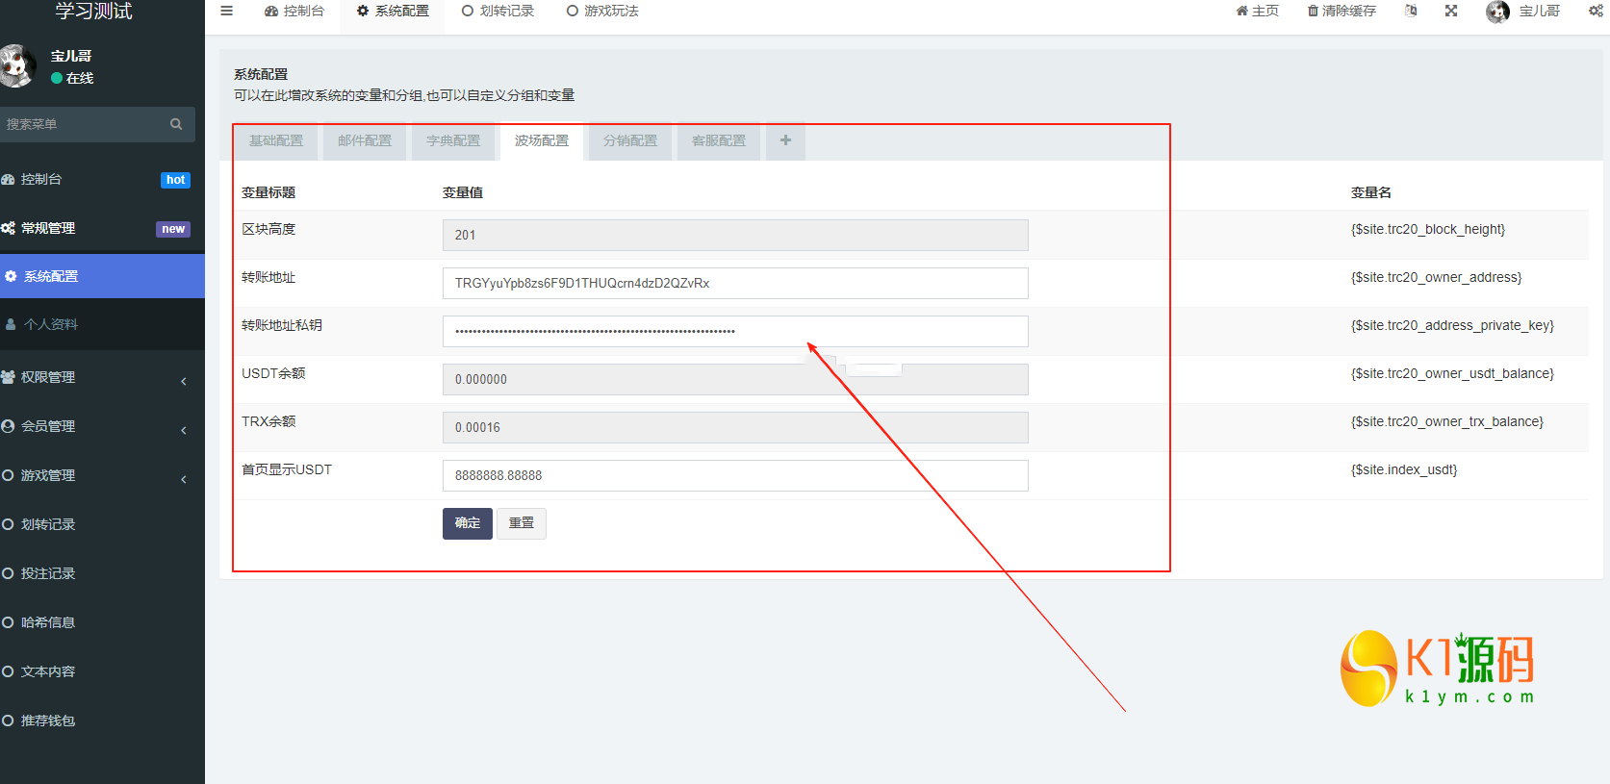
Task: Open the 游戏玩法 top navigation tab
Action: tap(602, 12)
